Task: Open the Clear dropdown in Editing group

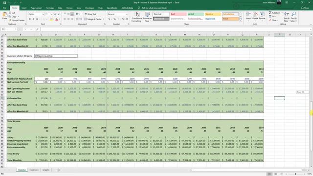Action: 273,21
